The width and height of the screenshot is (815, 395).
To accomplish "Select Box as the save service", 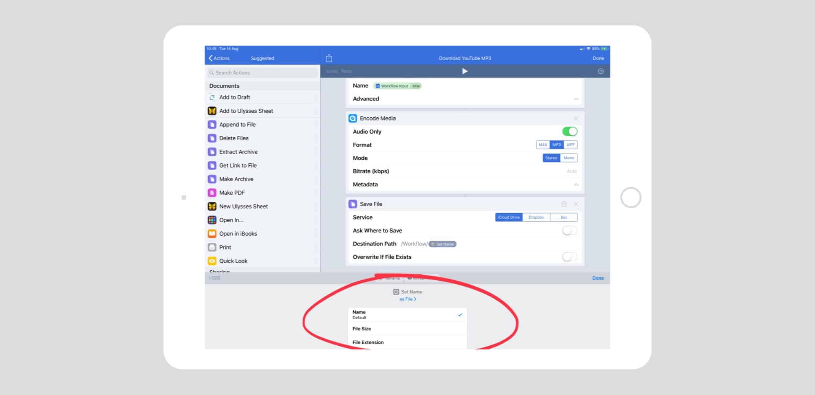I will pos(564,217).
